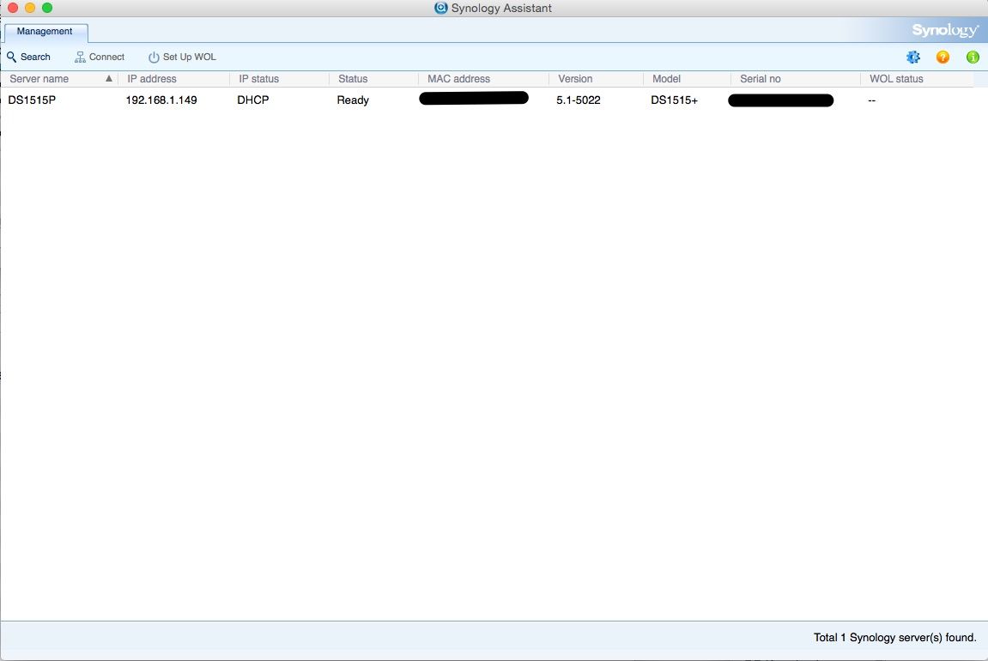Image resolution: width=988 pixels, height=661 pixels.
Task: Click the Connect network icon
Action: pyautogui.click(x=80, y=58)
